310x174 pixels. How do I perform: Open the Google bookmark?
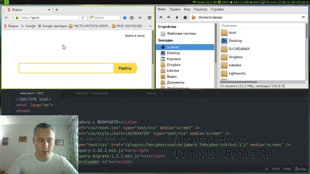pos(28,26)
